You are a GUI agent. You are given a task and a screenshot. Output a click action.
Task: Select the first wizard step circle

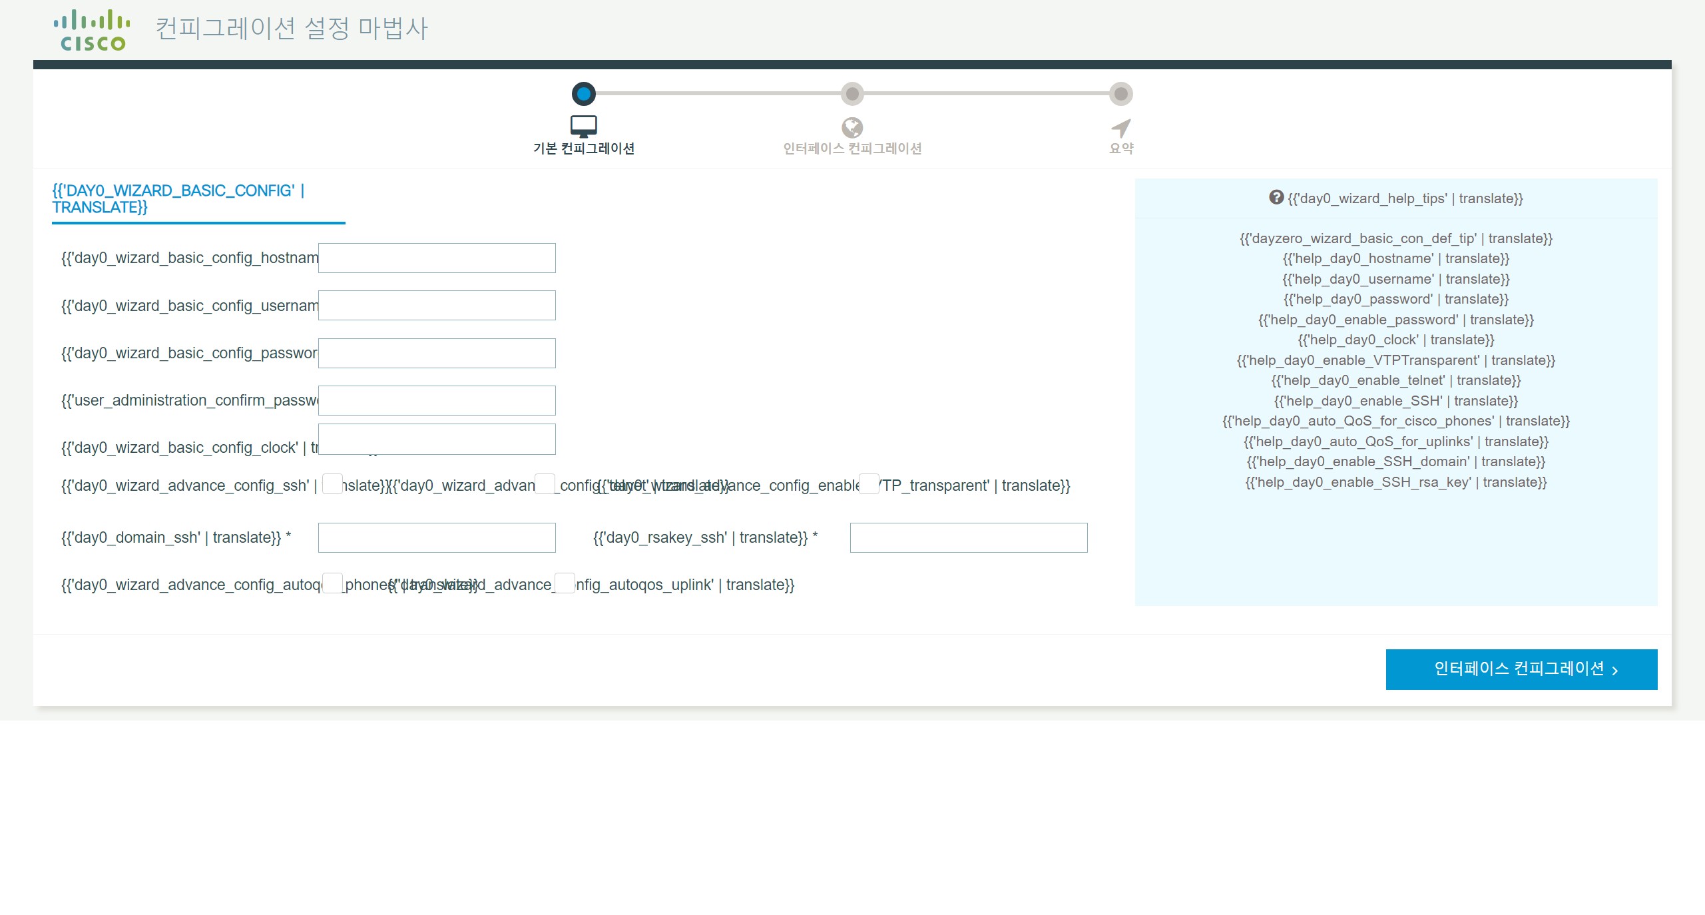583,94
